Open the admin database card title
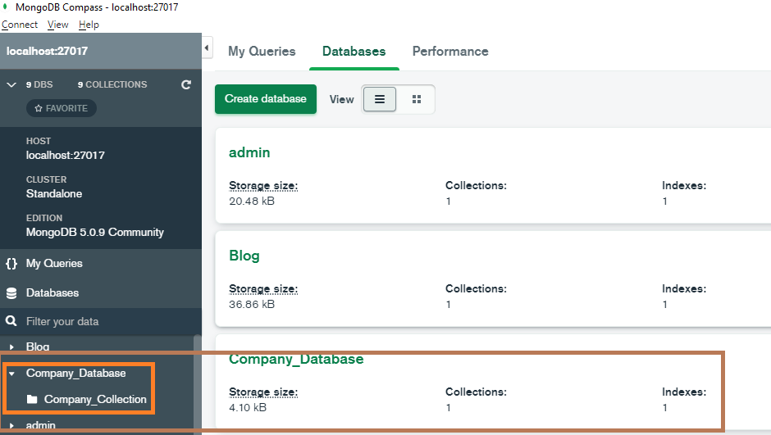This screenshot has height=435, width=771. [249, 152]
